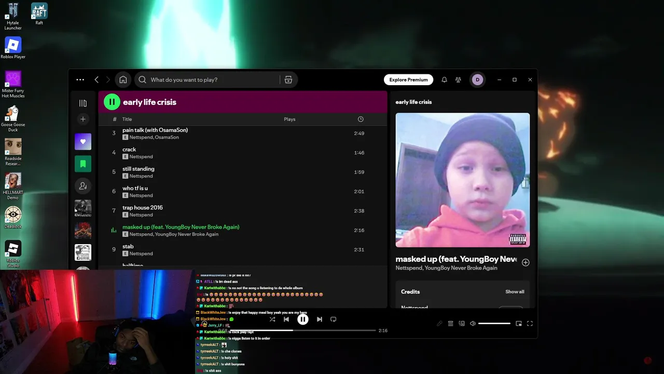Open 'early life crisis' title in Now Playing panel
This screenshot has height=374, width=664.
[413, 102]
